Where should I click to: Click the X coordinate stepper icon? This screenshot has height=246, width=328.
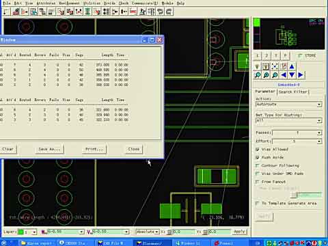coord(169,232)
